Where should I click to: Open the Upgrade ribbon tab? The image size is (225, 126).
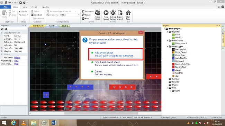coord(45,7)
